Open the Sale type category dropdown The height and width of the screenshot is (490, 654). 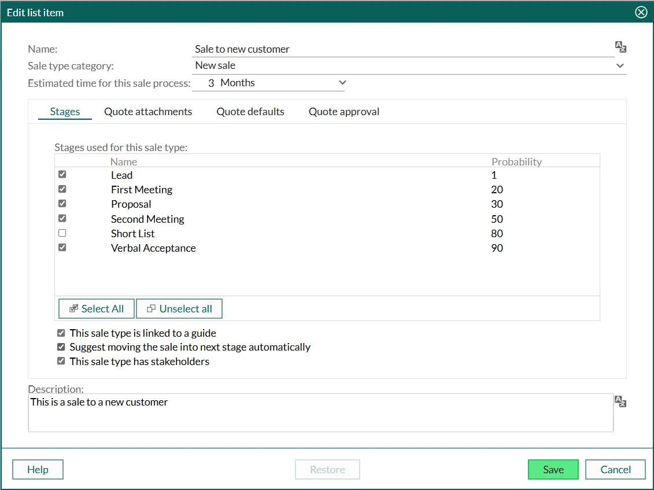620,66
